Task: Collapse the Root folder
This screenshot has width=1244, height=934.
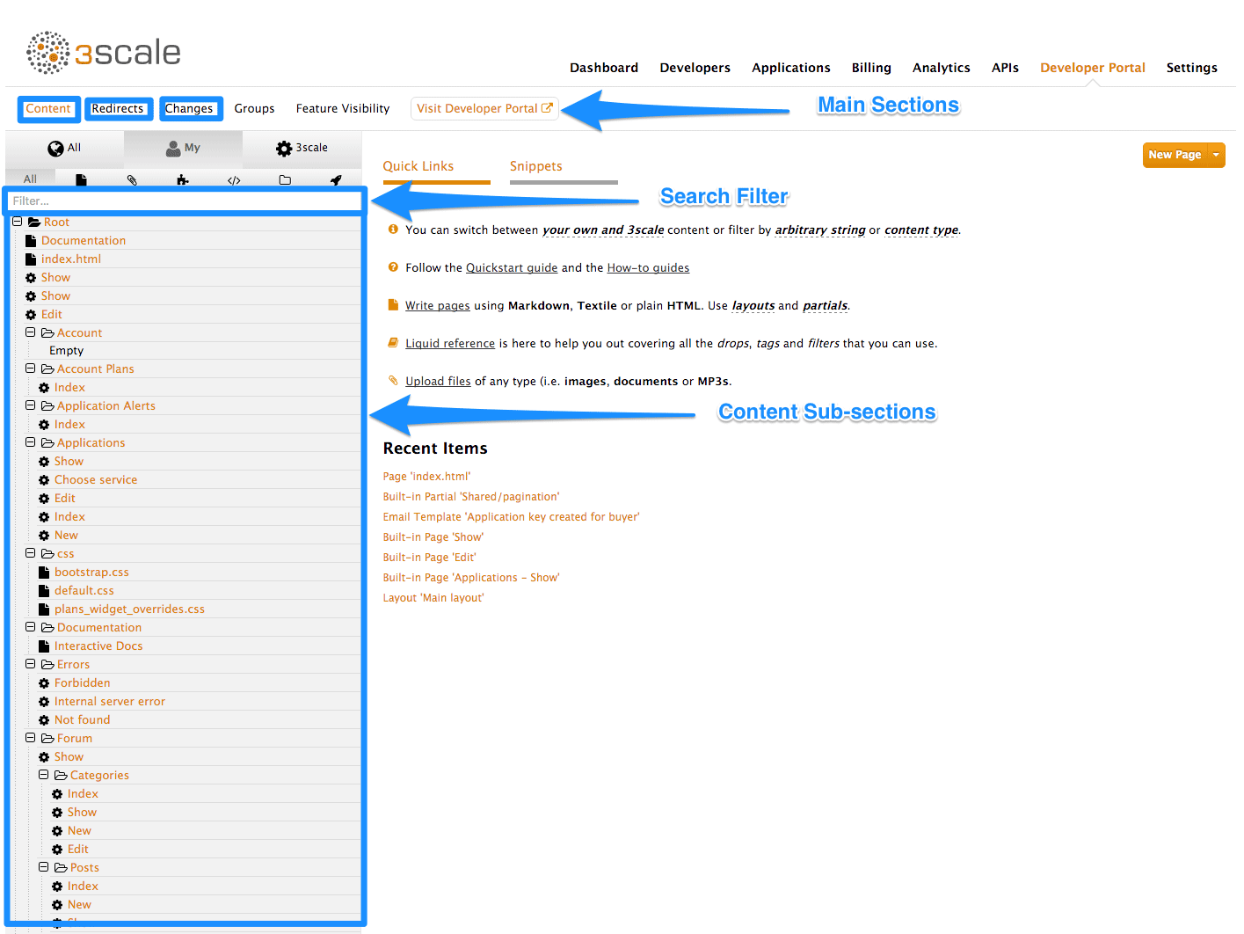Action: [17, 222]
